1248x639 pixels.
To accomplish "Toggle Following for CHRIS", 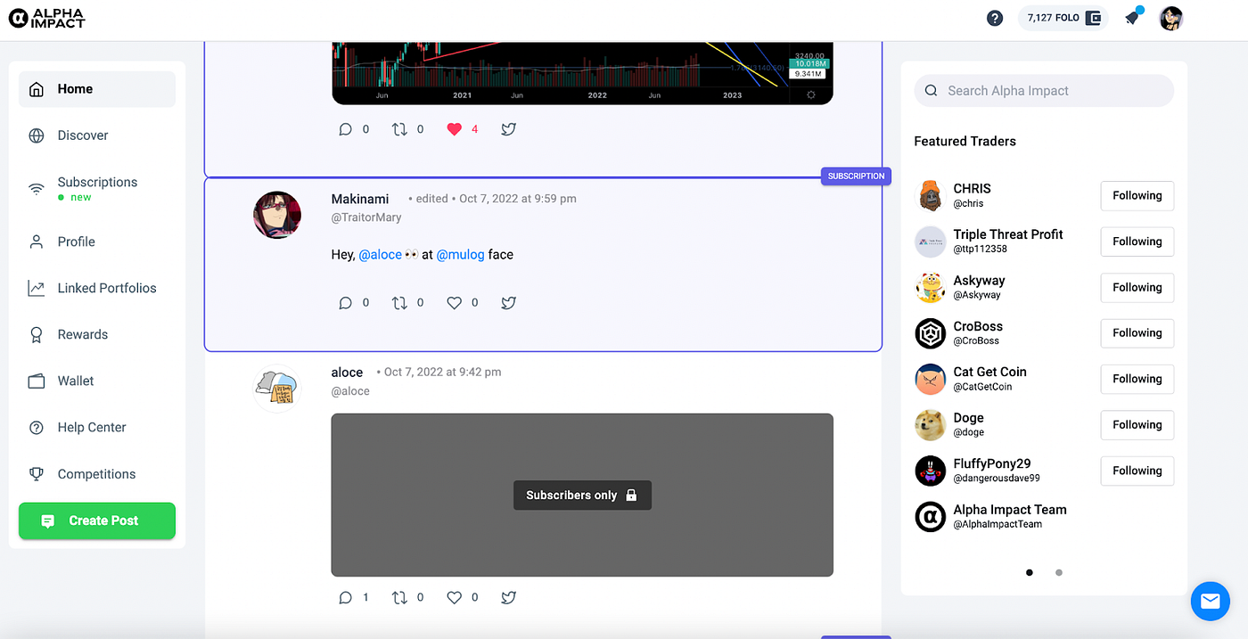I will pyautogui.click(x=1137, y=196).
